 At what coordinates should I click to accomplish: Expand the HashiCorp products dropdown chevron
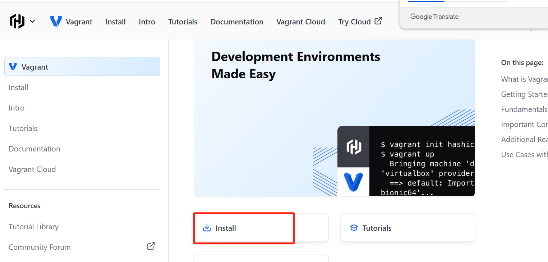coord(32,21)
